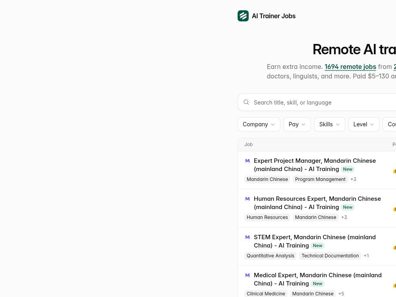
Task: Click Program Management skill tag
Action: click(x=320, y=179)
